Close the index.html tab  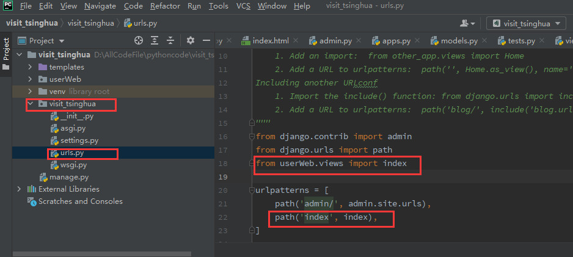[296, 41]
